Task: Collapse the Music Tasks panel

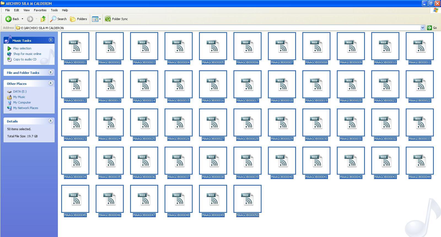Action: point(51,40)
